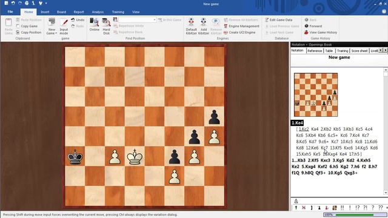The image size is (388, 218).
Task: Annotate move with !! symbol
Action: [342, 208]
